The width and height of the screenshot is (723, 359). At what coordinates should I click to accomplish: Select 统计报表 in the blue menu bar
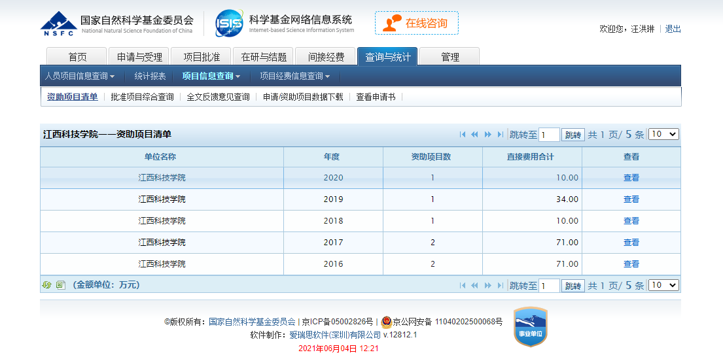pyautogui.click(x=150, y=76)
